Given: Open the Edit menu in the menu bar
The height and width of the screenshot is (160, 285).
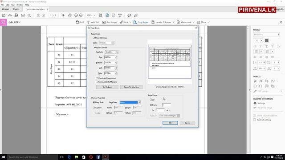Looking at the screenshot, I should pos(7,5).
